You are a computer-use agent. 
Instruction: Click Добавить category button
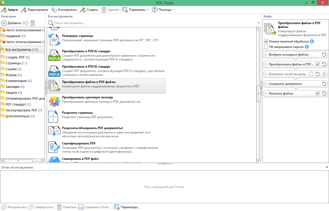11,23
